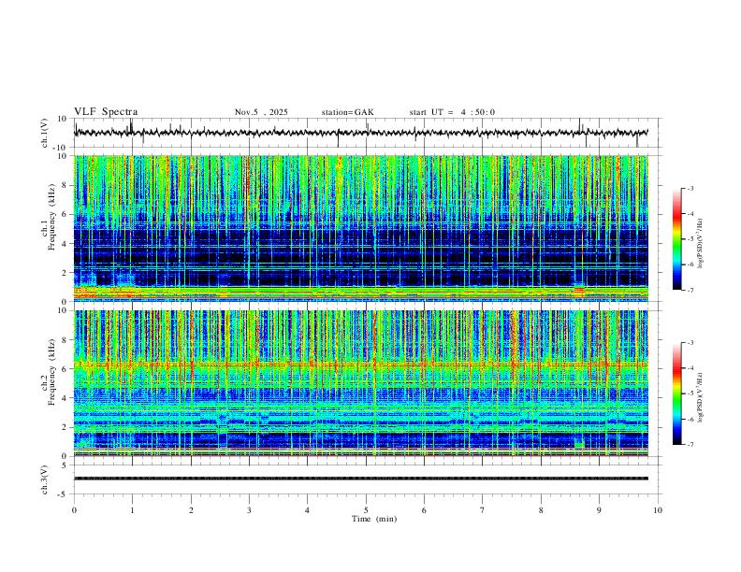Viewport: 741px width, 572px height.
Task: Click time axis tick label "9"
Action: pyautogui.click(x=599, y=510)
